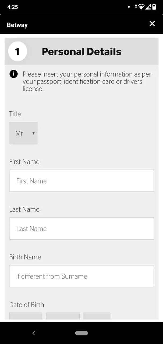Image resolution: width=163 pixels, height=344 pixels.
Task: Tap the Personal Details section heading
Action: click(81, 52)
